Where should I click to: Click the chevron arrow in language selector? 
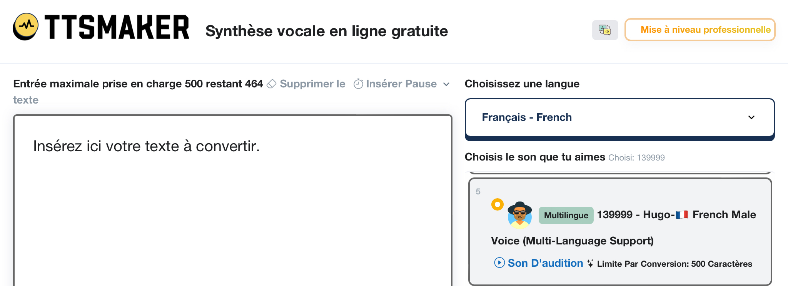pyautogui.click(x=751, y=117)
